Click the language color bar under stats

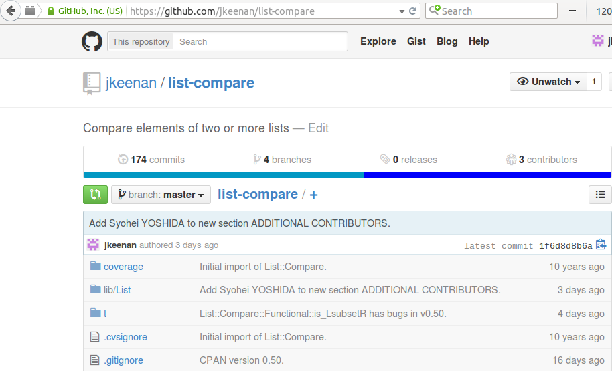pos(347,175)
